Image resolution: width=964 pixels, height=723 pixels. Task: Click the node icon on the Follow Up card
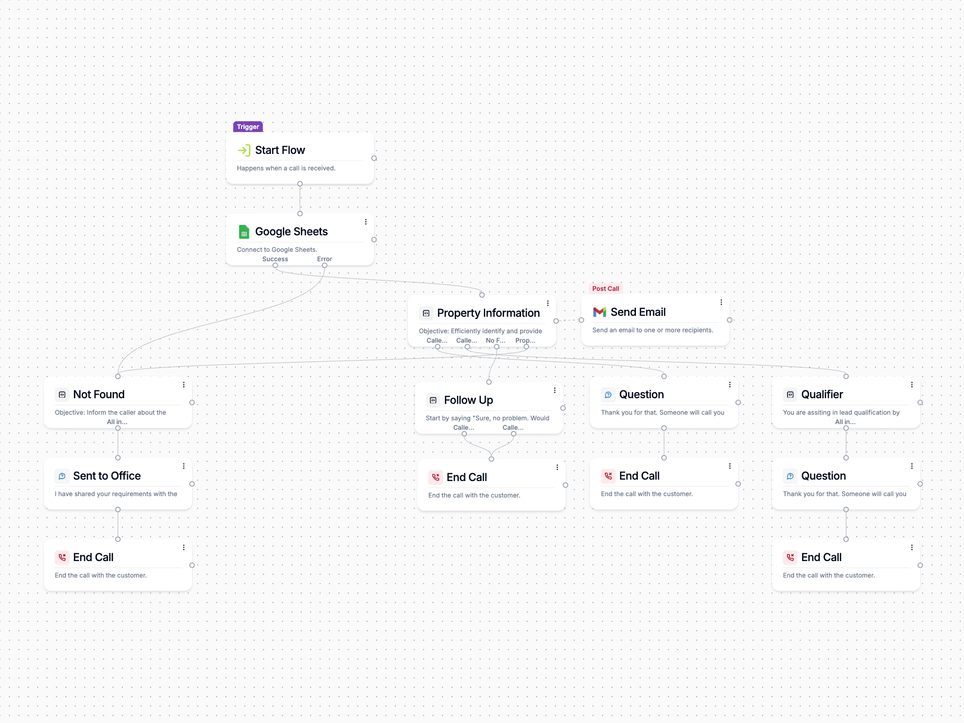pos(433,400)
